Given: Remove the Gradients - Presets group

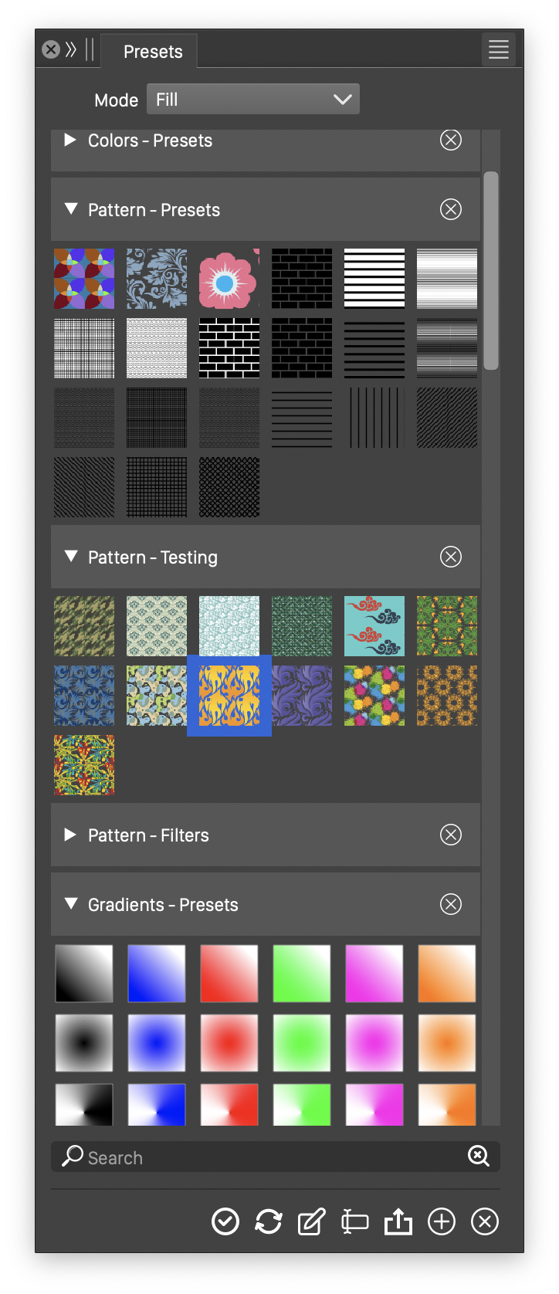Looking at the screenshot, I should click(x=451, y=904).
